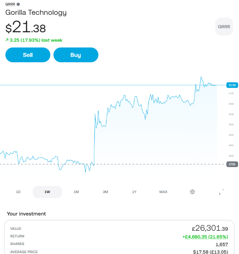Image resolution: width=239 pixels, height=254 pixels.
Task: Click the £26,301.39 investment value
Action: 210,228
